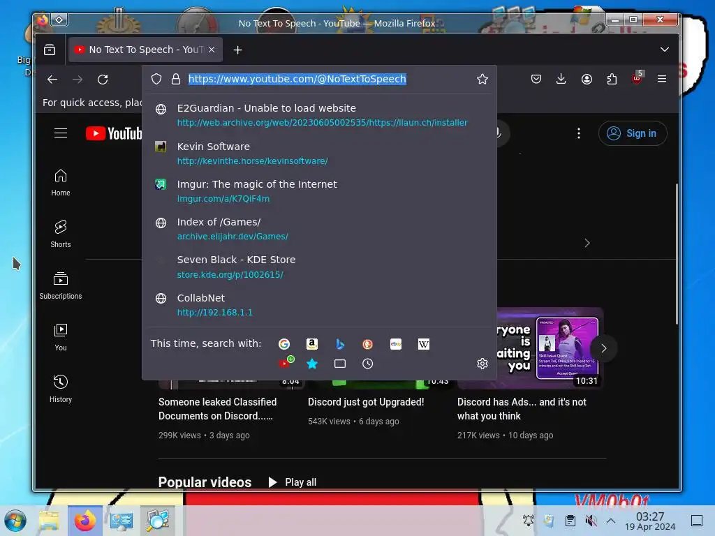Select the No Text To Speech tab
This screenshot has width=715, height=536.
coord(145,50)
